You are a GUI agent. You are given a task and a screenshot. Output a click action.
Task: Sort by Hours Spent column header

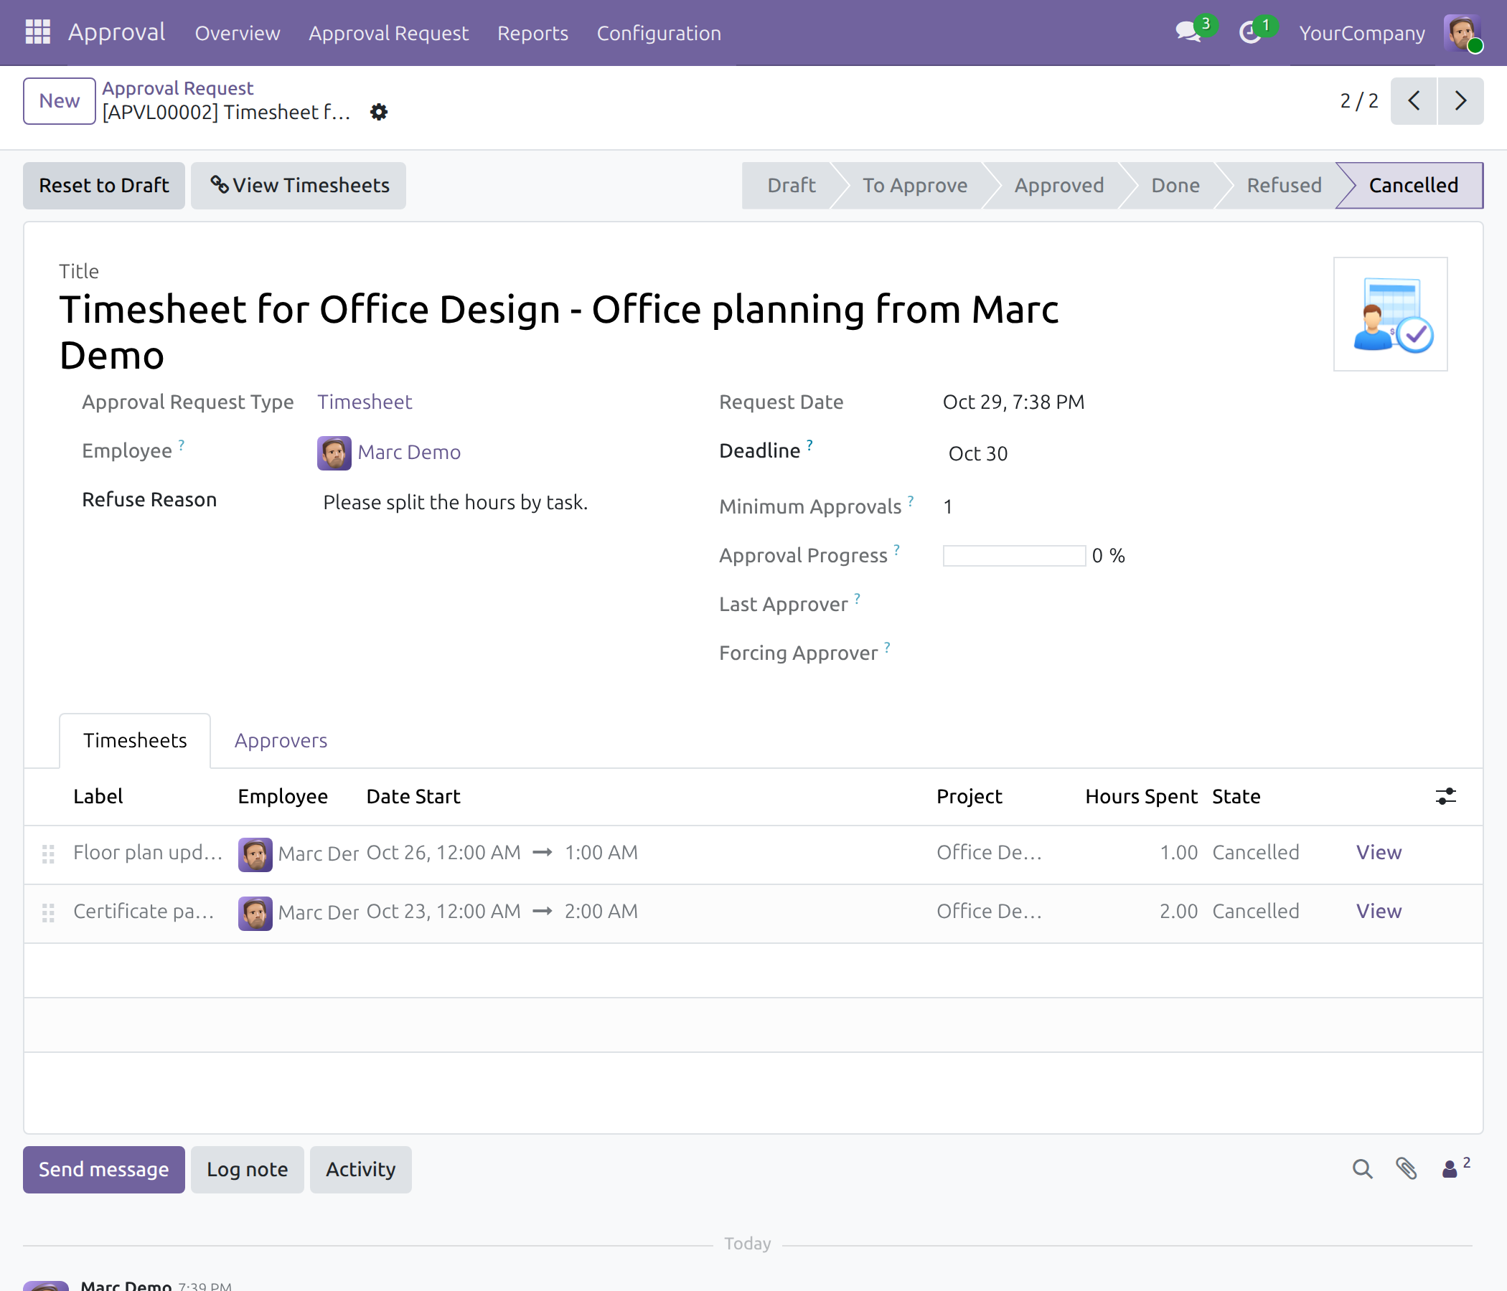1141,797
